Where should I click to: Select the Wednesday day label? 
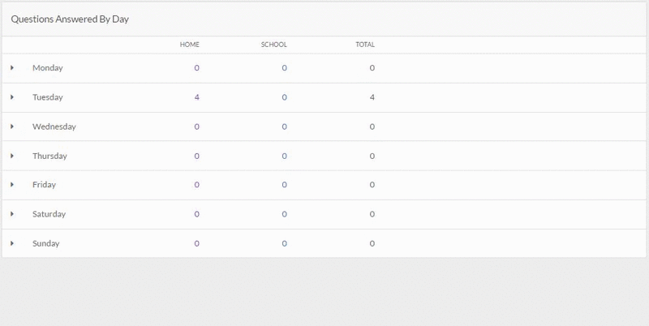(54, 127)
